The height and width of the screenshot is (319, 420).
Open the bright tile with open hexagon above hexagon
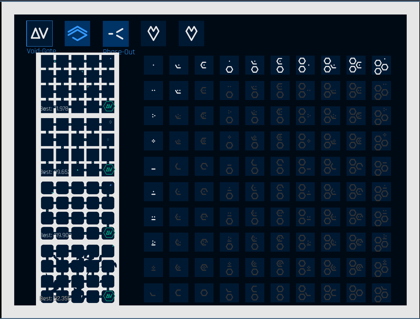280,65
